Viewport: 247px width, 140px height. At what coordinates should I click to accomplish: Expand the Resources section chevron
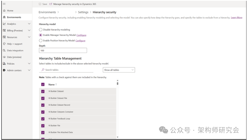point(29,37)
